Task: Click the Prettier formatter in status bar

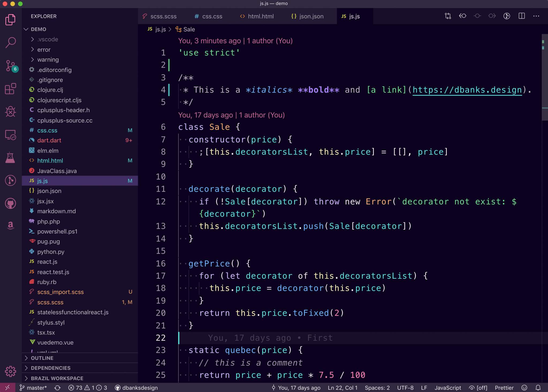Action: coord(504,388)
